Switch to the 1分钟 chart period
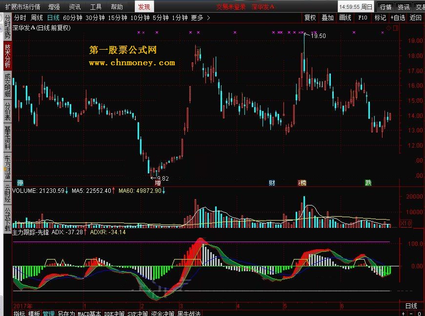This screenshot has height=316, width=425. 180,18
